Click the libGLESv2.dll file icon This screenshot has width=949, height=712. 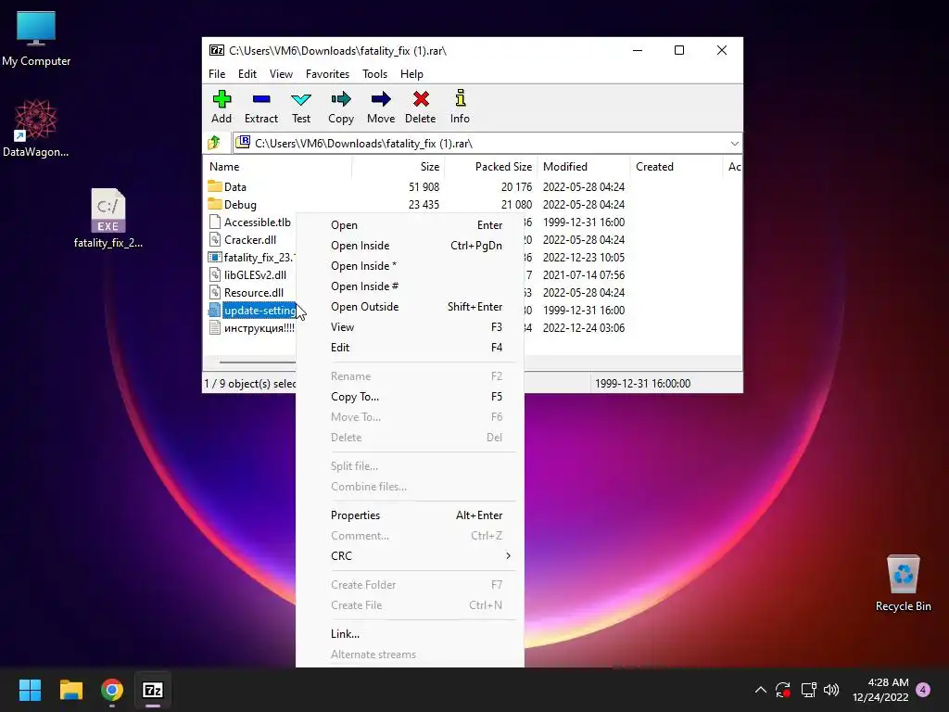click(215, 274)
